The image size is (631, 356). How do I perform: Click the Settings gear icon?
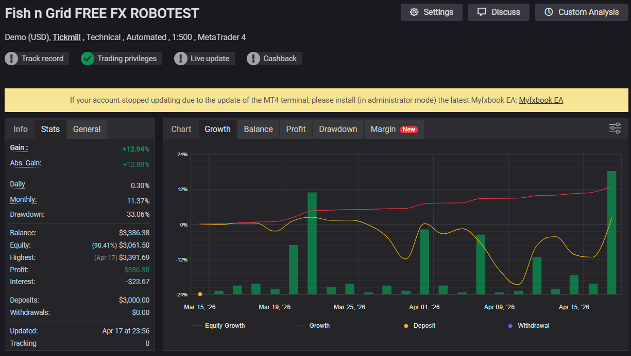(414, 12)
